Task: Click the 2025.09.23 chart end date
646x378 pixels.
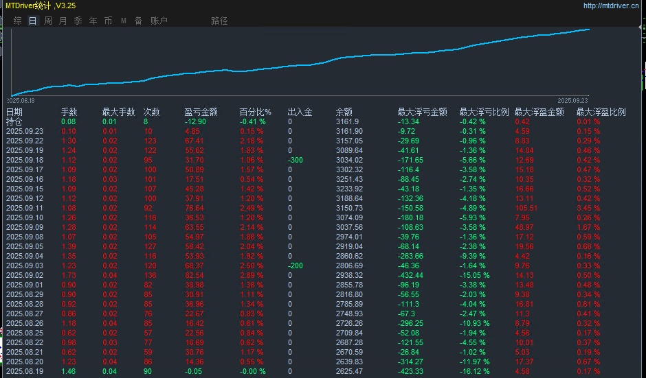Action: tap(572, 100)
